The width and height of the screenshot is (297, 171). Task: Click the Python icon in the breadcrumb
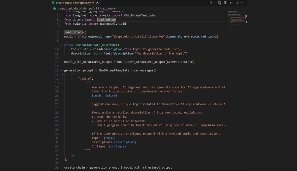(x=55, y=8)
